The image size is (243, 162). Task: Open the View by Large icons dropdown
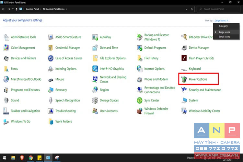221,20
